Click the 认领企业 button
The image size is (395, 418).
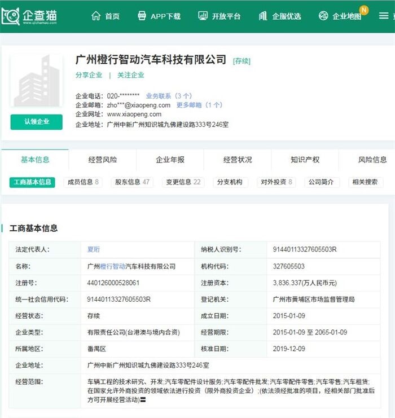pyautogui.click(x=37, y=122)
